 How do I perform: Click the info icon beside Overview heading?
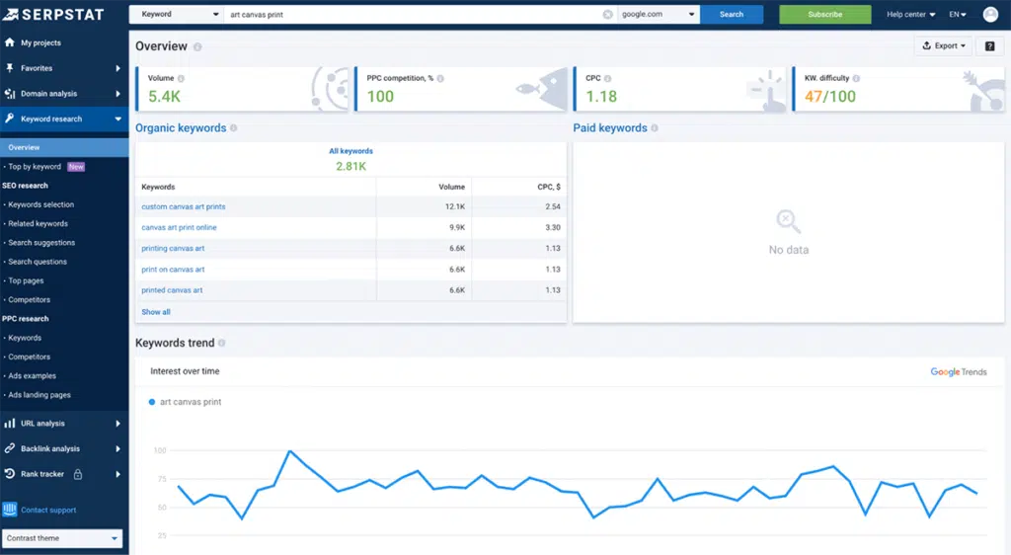pos(197,47)
